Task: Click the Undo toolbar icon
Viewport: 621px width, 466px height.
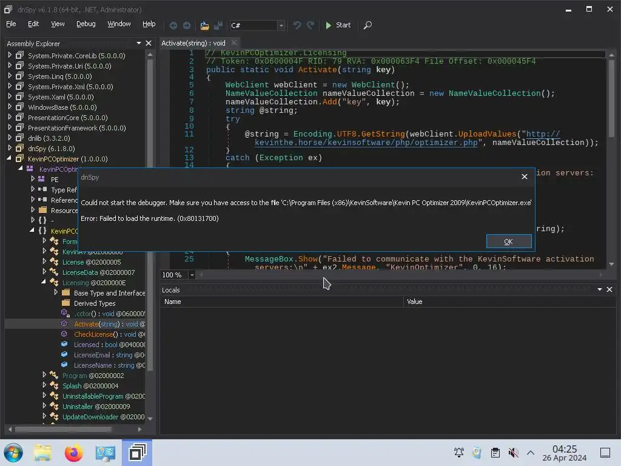Action: click(297, 25)
